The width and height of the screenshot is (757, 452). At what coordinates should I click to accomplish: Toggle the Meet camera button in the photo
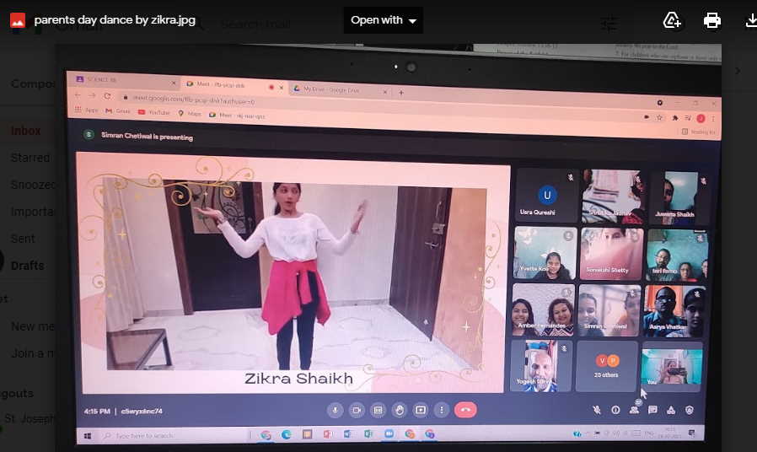click(x=357, y=410)
